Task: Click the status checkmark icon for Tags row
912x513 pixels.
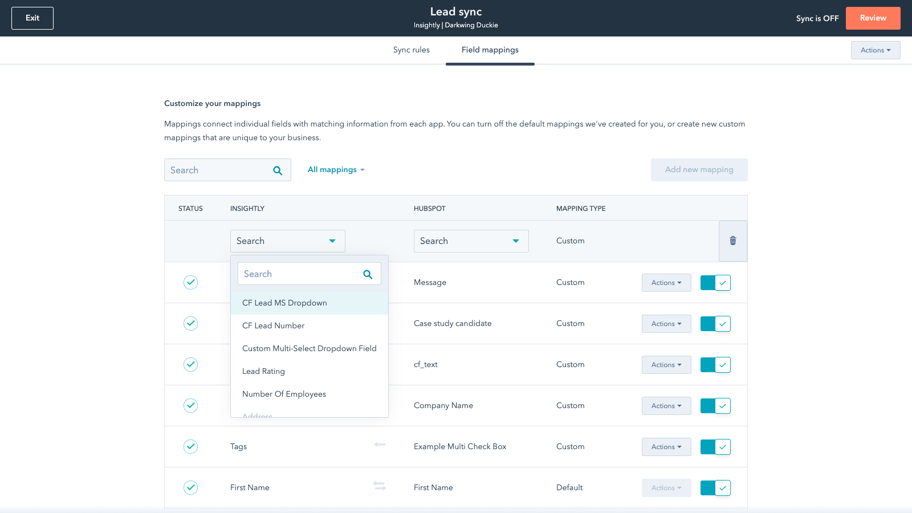Action: [x=190, y=446]
